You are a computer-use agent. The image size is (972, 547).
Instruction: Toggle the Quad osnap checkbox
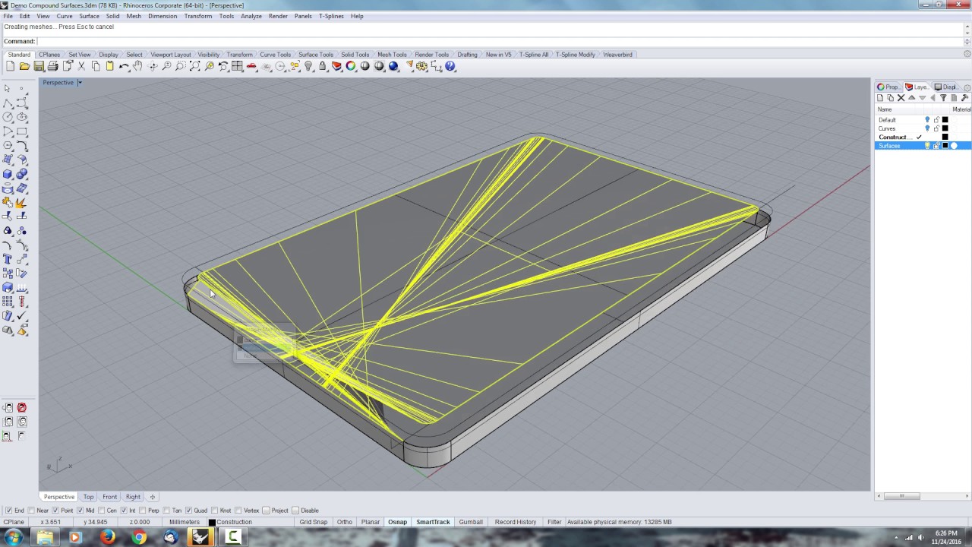[x=188, y=511]
